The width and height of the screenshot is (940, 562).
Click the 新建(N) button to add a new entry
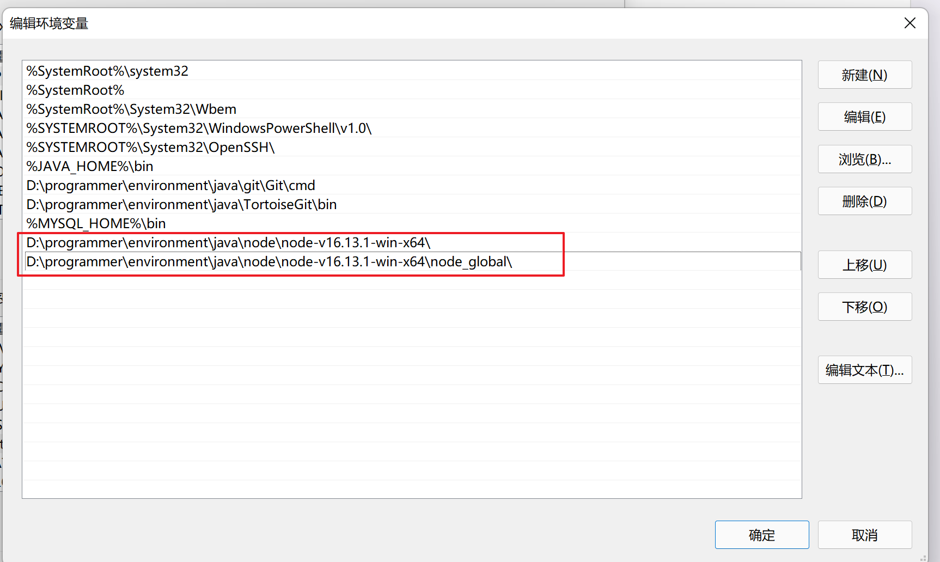coord(864,75)
